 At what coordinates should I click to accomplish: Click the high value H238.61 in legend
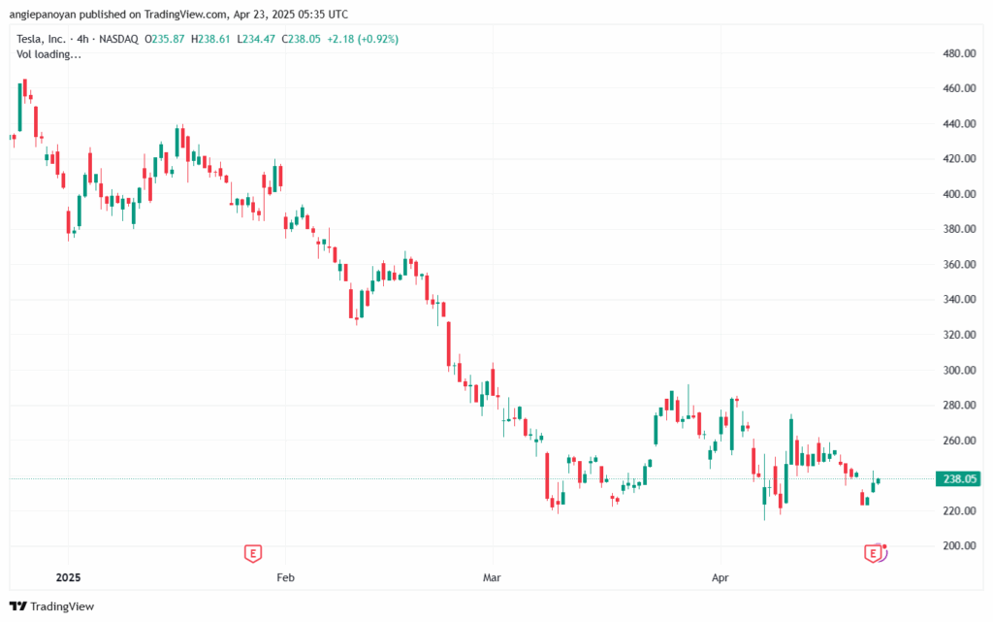click(x=211, y=39)
